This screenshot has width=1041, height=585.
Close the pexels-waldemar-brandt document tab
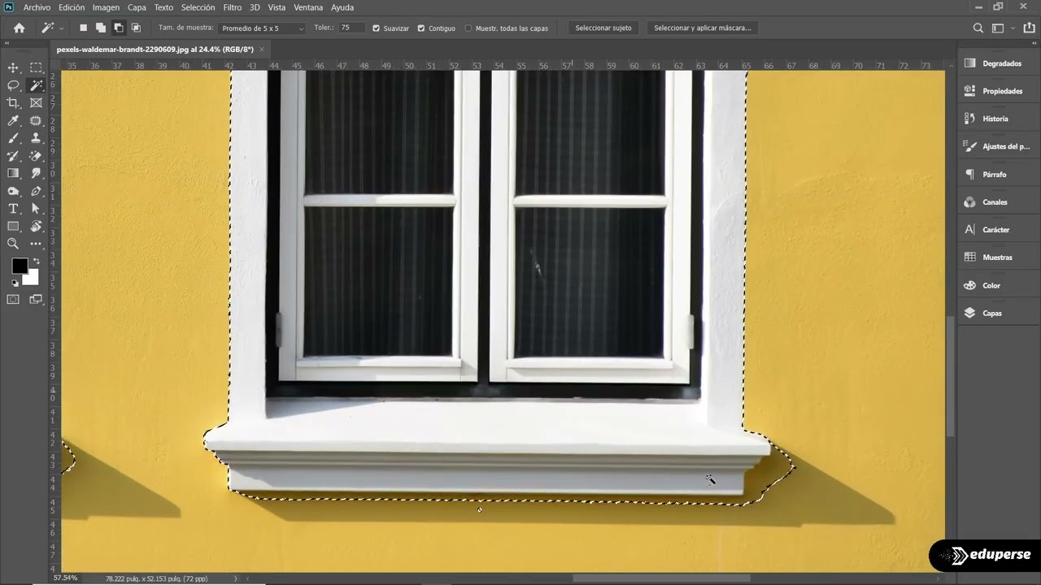[262, 50]
